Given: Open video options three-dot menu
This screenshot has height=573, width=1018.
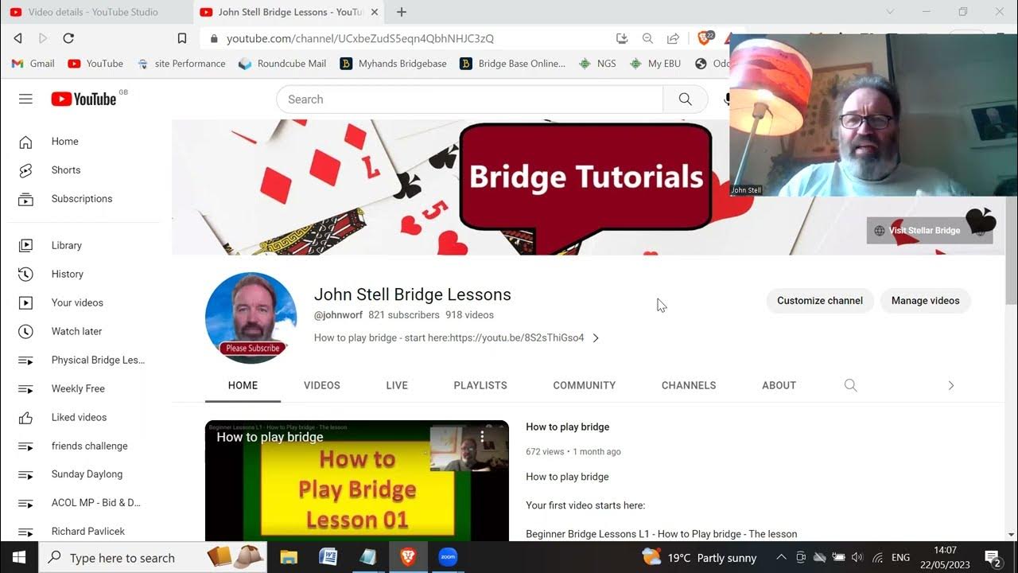Looking at the screenshot, I should point(482,436).
